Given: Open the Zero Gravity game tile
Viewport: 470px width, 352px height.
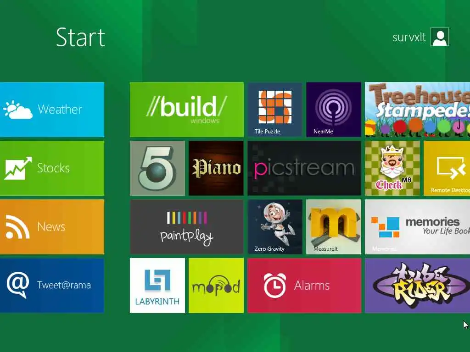Looking at the screenshot, I should click(275, 227).
